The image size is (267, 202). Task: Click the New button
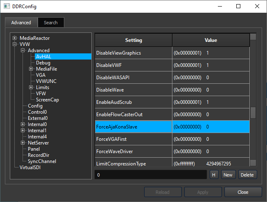pos(228,174)
